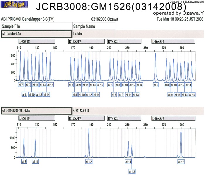The image size is (205, 175).
Task: Click the al 5 allele label in ladder
Action: click(156, 85)
